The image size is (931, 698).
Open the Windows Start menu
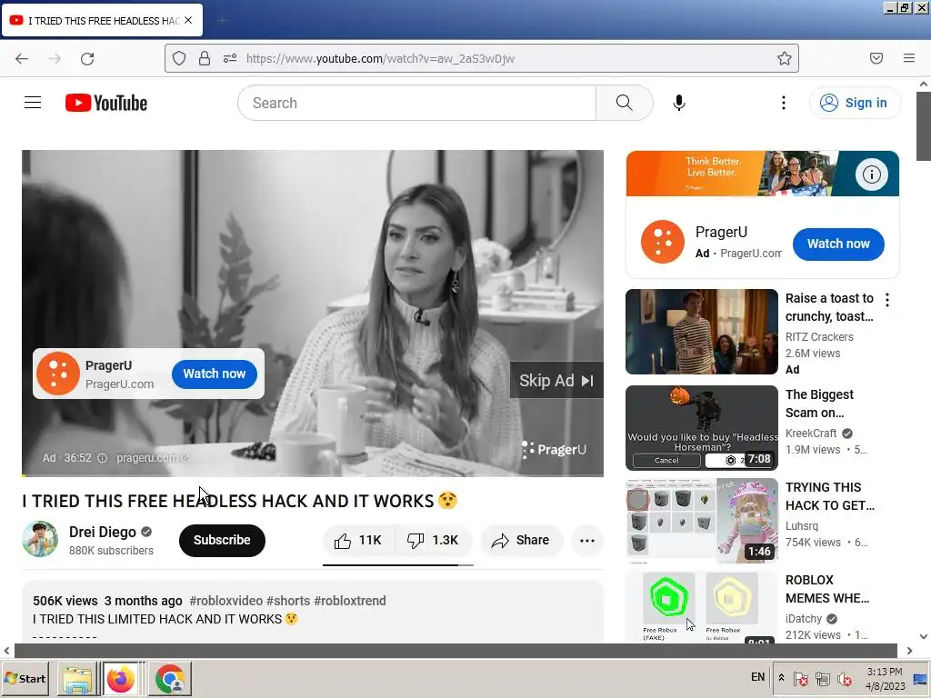25,678
